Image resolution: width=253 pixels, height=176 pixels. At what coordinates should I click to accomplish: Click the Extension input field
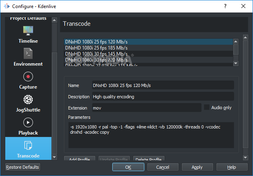(147, 108)
